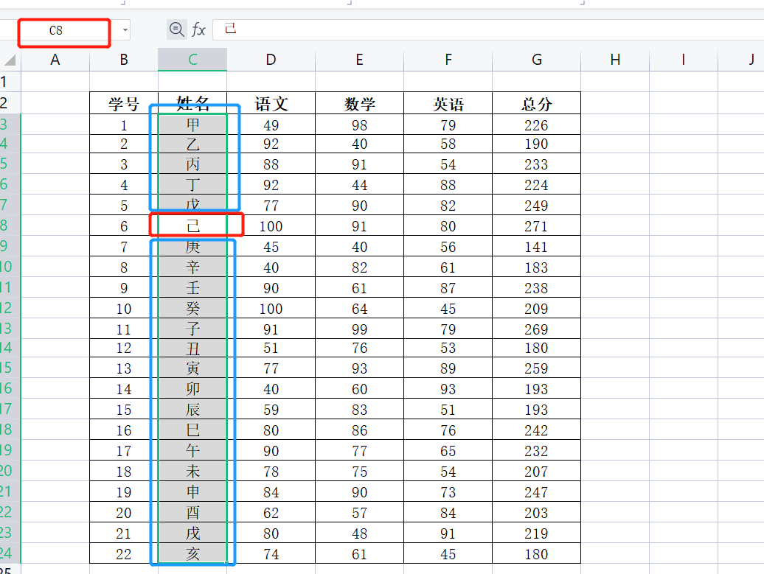Click student number cell 17

[124, 450]
